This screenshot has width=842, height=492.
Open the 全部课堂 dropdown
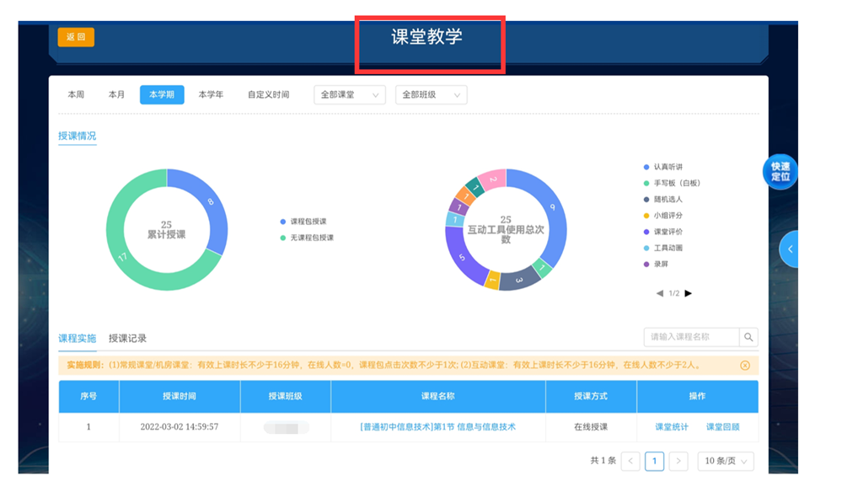(350, 95)
